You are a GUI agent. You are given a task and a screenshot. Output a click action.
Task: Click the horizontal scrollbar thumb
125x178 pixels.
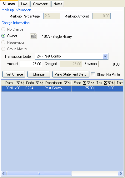pyautogui.click(x=39, y=173)
